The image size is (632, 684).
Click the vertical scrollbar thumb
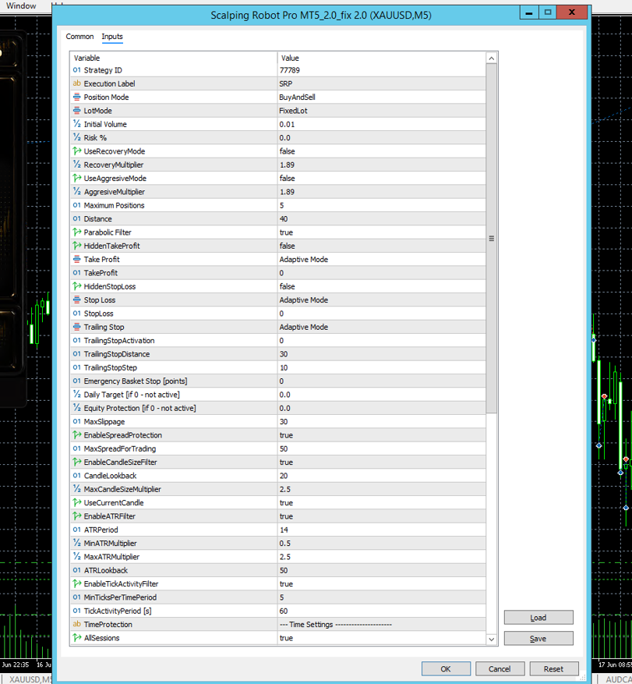click(x=492, y=238)
